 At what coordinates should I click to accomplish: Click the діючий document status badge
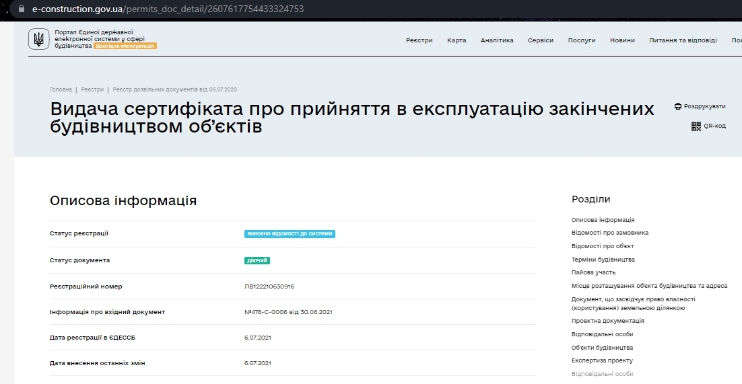coord(257,260)
